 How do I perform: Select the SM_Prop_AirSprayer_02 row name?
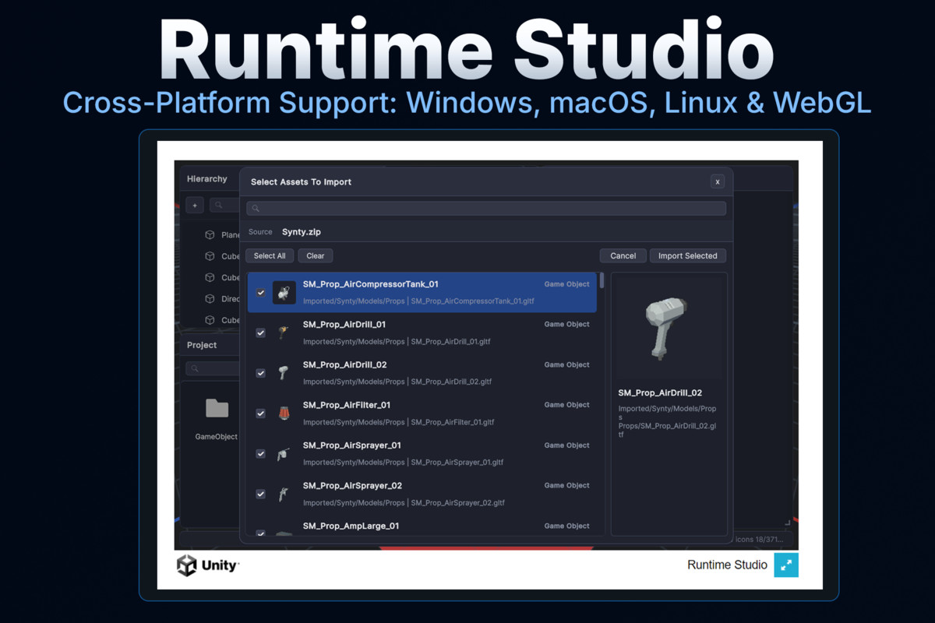[353, 486]
